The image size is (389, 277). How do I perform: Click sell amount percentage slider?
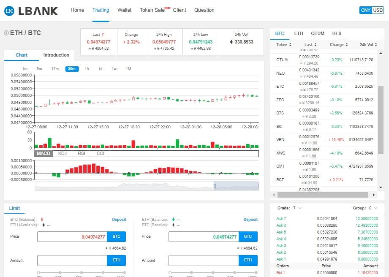(213, 272)
